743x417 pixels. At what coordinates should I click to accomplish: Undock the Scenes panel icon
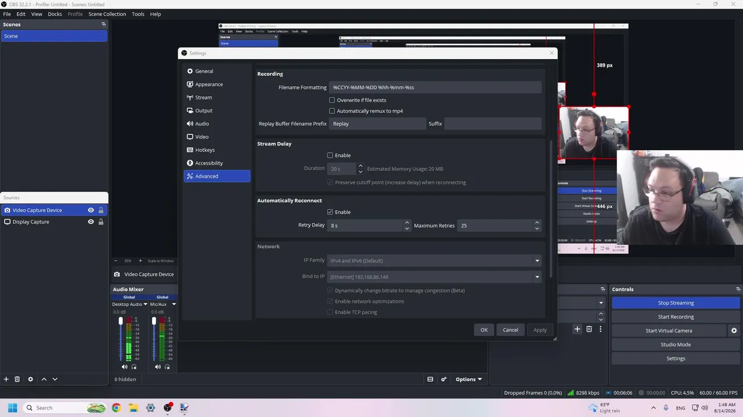(x=104, y=24)
